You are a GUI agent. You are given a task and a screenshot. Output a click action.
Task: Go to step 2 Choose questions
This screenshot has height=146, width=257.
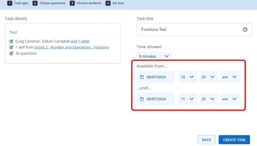(49, 3)
